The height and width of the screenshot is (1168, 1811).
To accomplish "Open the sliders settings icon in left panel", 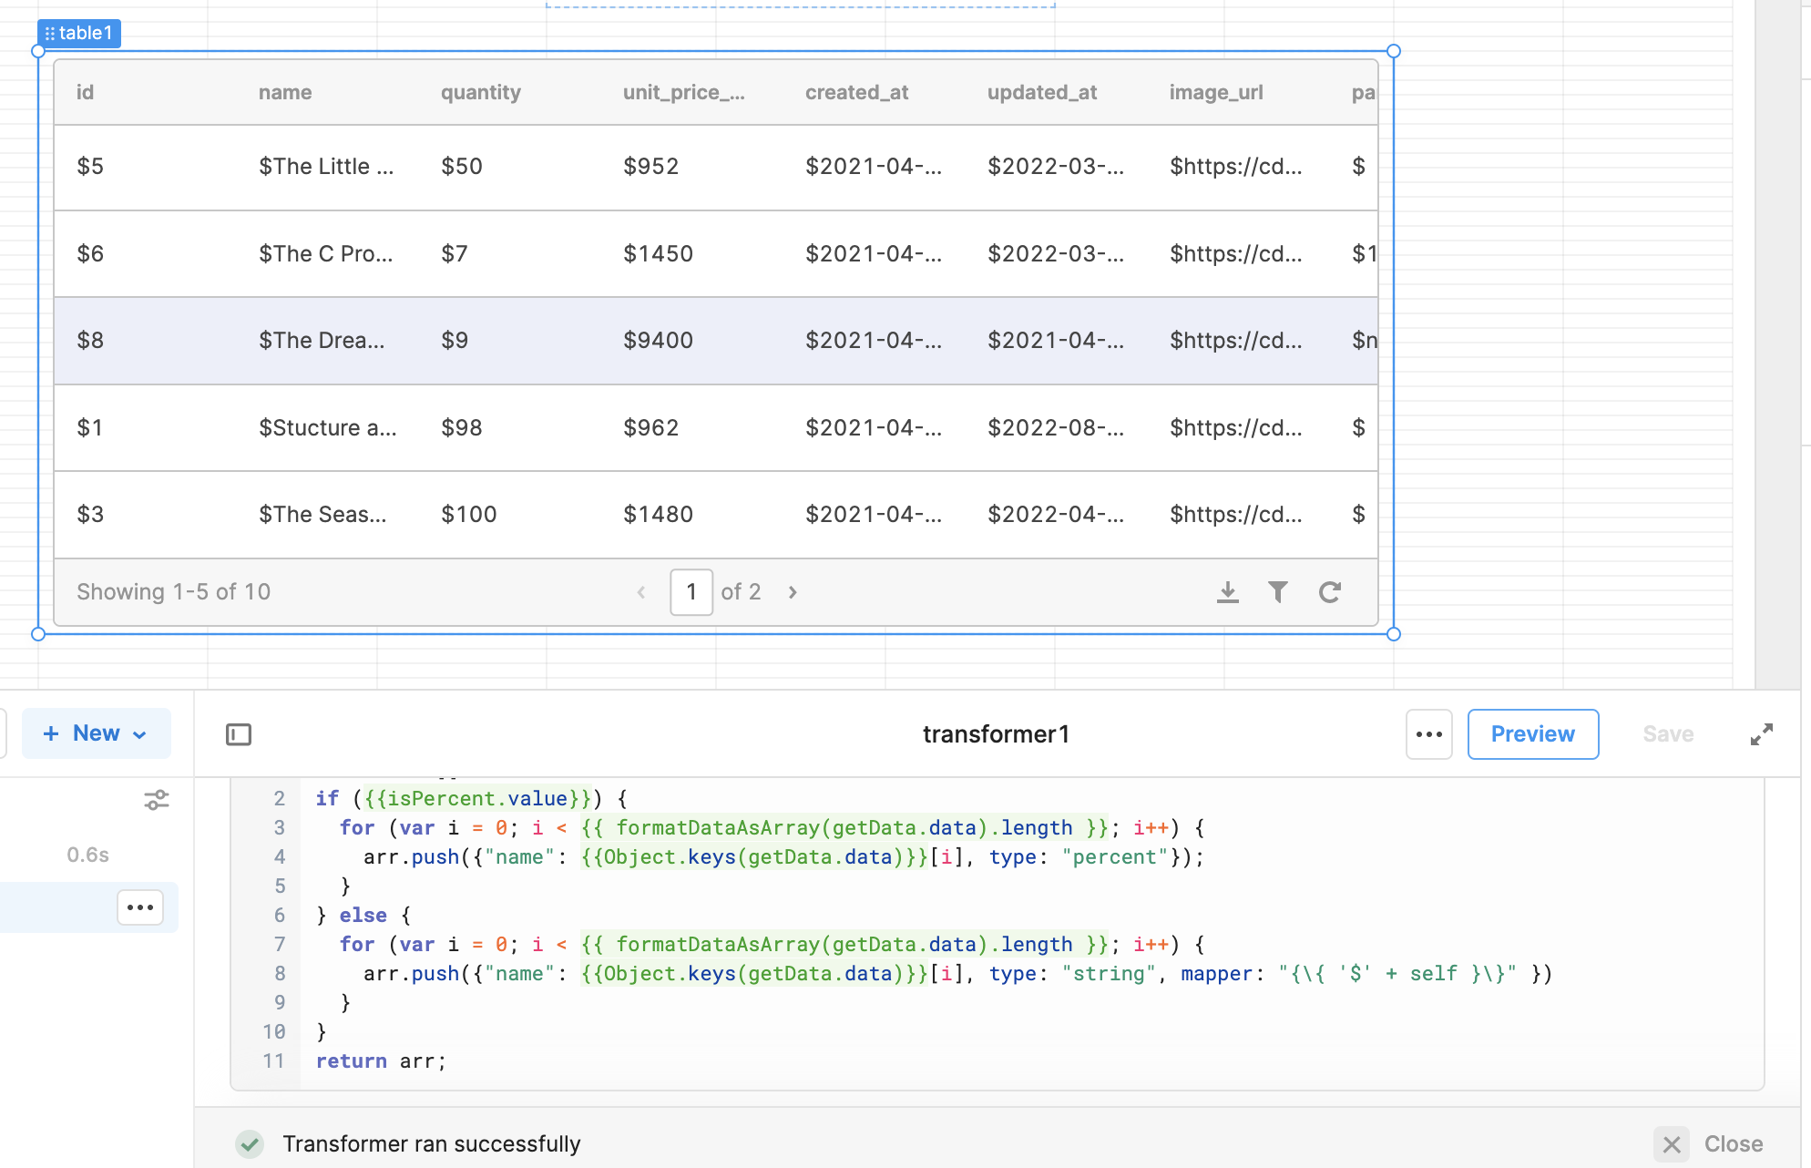I will click(x=157, y=800).
